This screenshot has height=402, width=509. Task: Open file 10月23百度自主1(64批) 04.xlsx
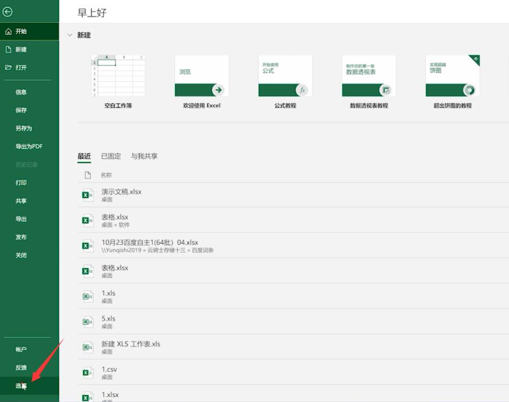tap(293, 246)
